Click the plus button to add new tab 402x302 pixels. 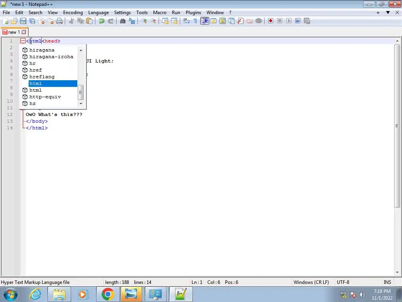click(x=378, y=12)
